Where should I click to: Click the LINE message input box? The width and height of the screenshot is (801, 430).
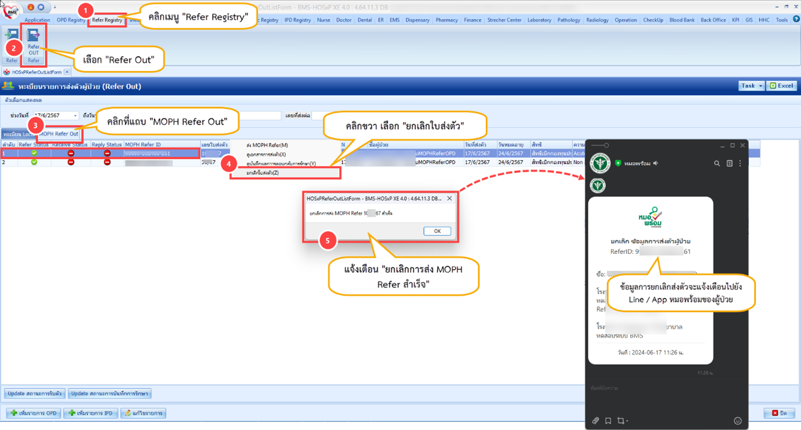click(x=666, y=389)
